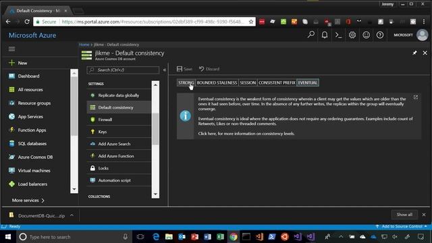
Task: Go back in browser
Action: [x=8, y=22]
